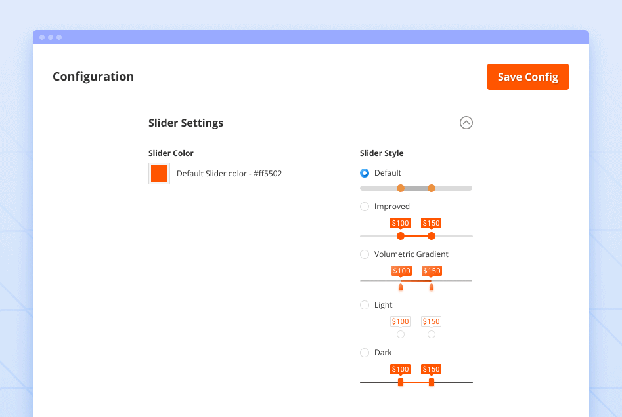Select the Improved slider style
Viewport: 622px width, 417px height.
(x=364, y=206)
